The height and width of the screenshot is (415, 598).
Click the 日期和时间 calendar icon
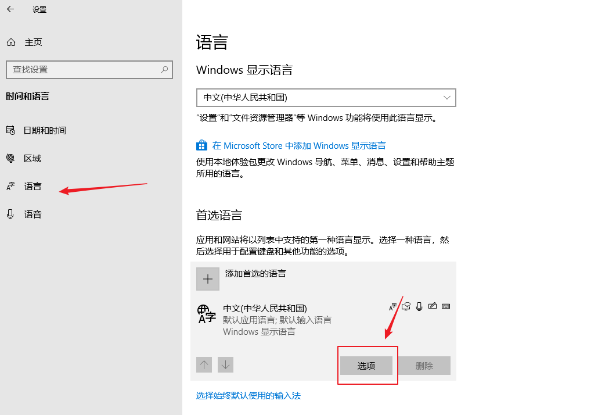coord(10,131)
